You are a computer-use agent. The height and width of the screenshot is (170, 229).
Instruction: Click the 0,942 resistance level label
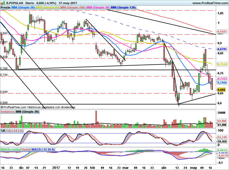[4, 33]
